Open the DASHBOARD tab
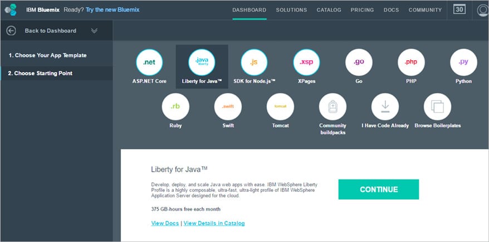This screenshot has height=242, width=489. click(250, 10)
